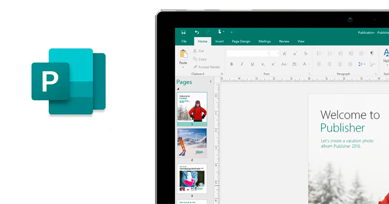The height and width of the screenshot is (204, 389).
Task: Toggle Bold formatting
Action: pos(231,64)
